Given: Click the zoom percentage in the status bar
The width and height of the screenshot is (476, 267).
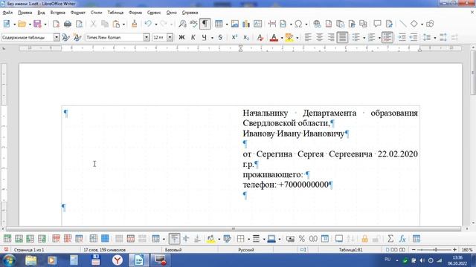Looking at the screenshot, I should pyautogui.click(x=467, y=250).
